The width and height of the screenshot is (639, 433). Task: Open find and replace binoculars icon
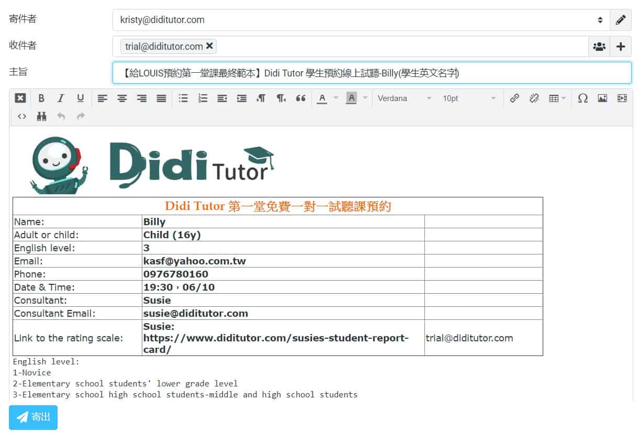point(41,116)
